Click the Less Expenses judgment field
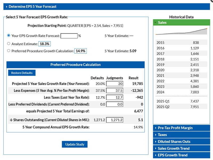 point(114,91)
